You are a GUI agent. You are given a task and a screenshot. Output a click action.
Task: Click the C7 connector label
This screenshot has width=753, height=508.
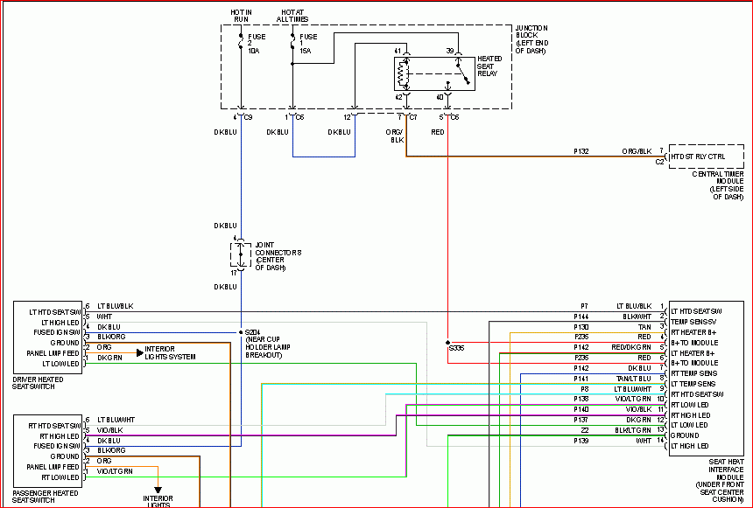pyautogui.click(x=413, y=117)
